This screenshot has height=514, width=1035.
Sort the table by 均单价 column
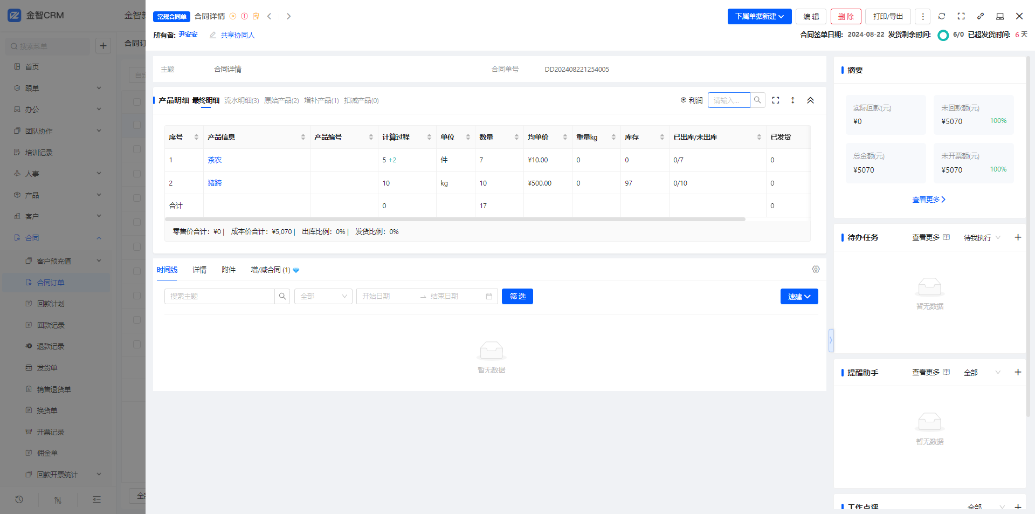point(564,138)
